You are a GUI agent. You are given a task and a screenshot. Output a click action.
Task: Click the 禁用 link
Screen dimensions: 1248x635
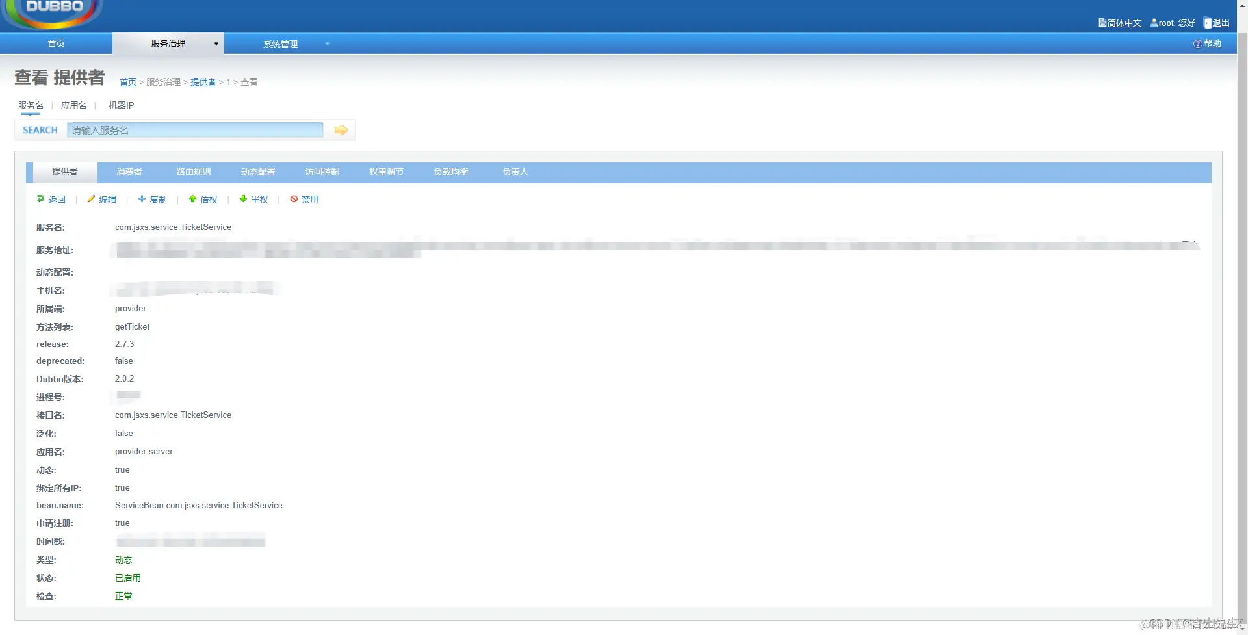pyautogui.click(x=310, y=200)
